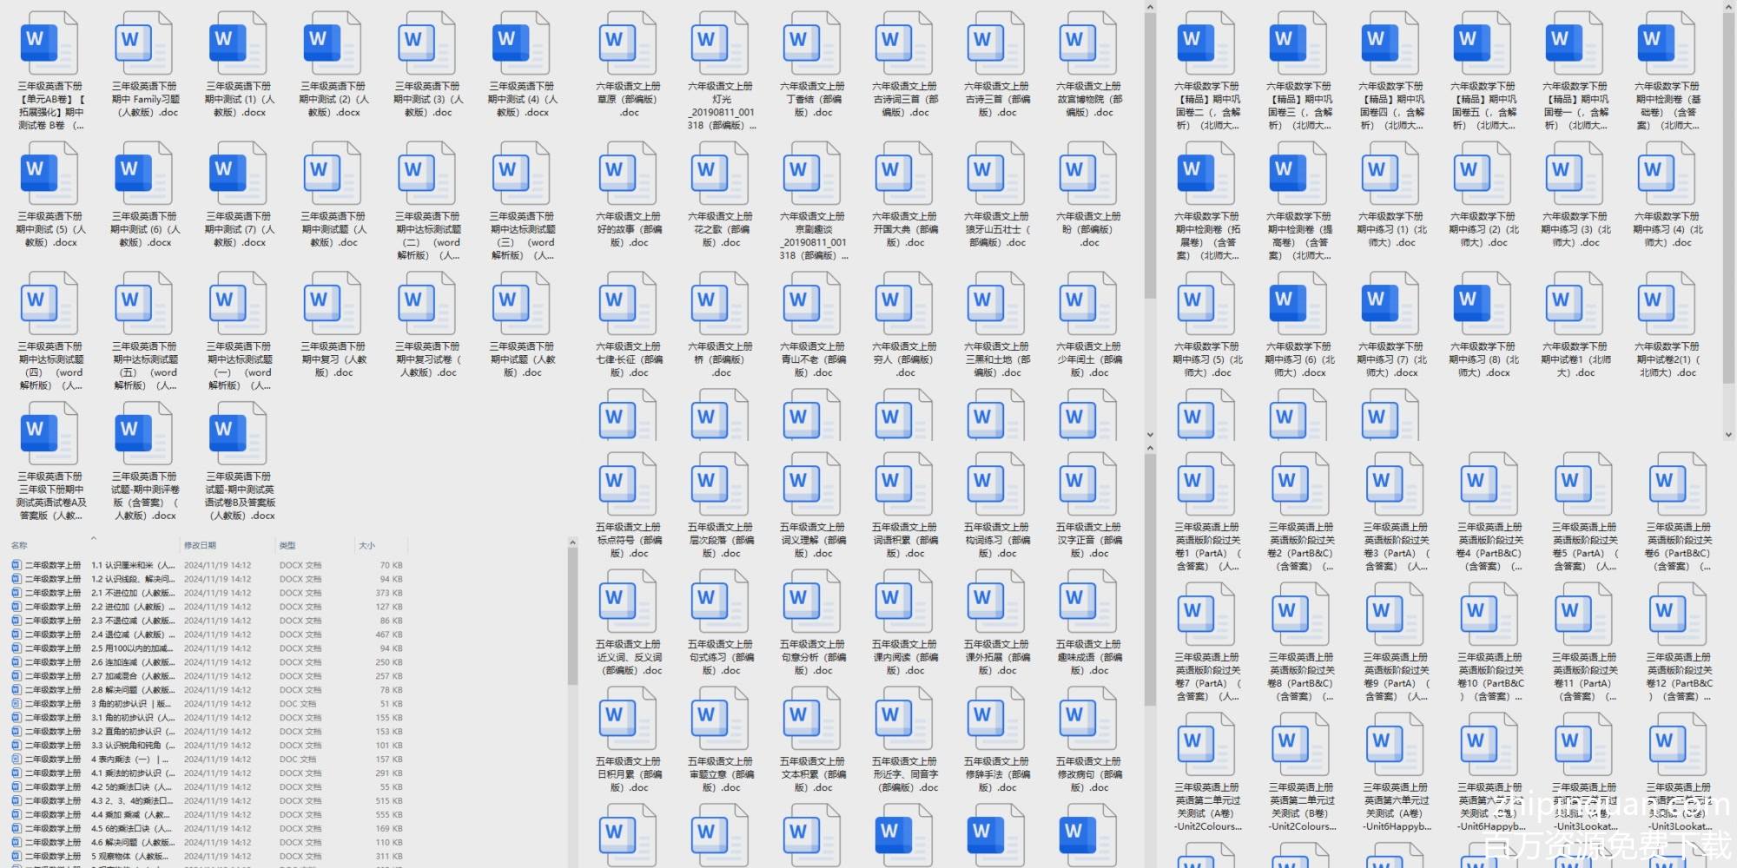
Task: Click the 京剧趣谈 file name label
Action: click(x=813, y=235)
